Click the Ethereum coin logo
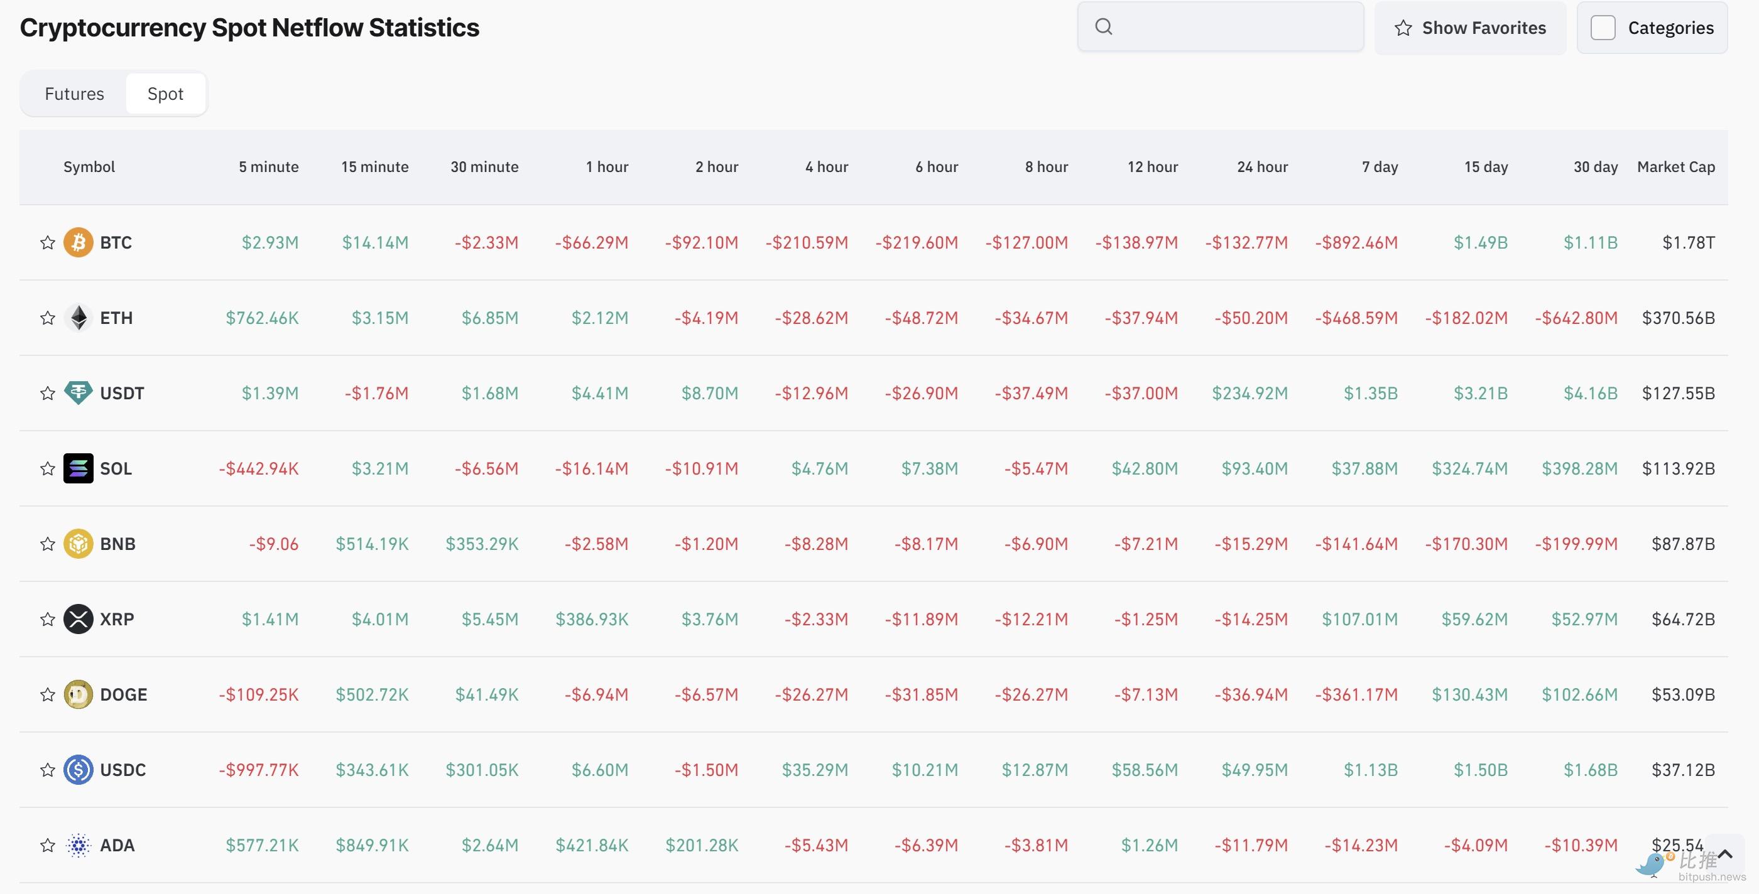The image size is (1759, 894). coord(79,318)
